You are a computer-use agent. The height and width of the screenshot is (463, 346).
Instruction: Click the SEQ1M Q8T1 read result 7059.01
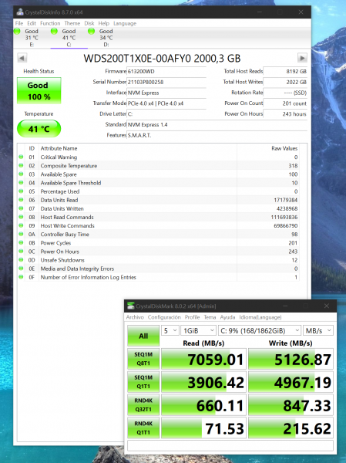click(x=203, y=359)
